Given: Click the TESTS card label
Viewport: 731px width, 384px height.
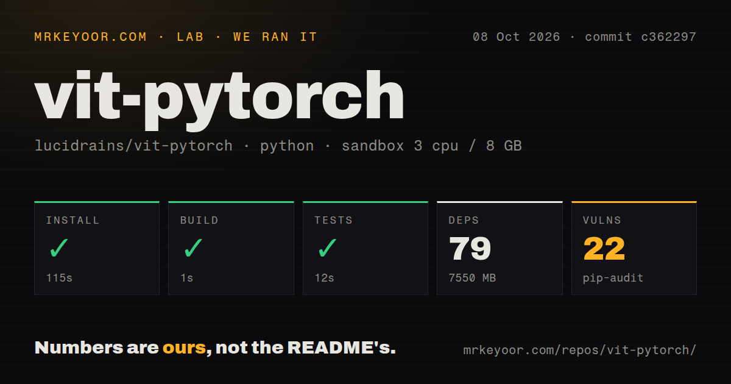Looking at the screenshot, I should [334, 220].
